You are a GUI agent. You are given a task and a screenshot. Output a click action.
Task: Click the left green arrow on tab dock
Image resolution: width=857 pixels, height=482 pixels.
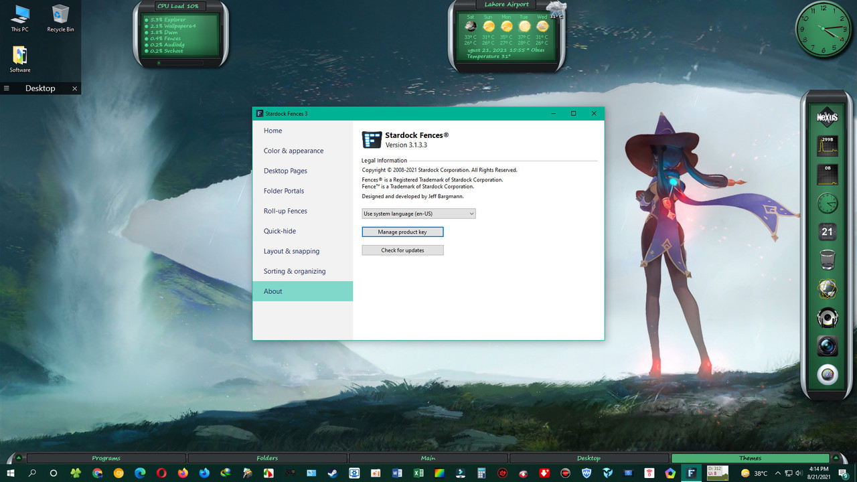coord(18,459)
